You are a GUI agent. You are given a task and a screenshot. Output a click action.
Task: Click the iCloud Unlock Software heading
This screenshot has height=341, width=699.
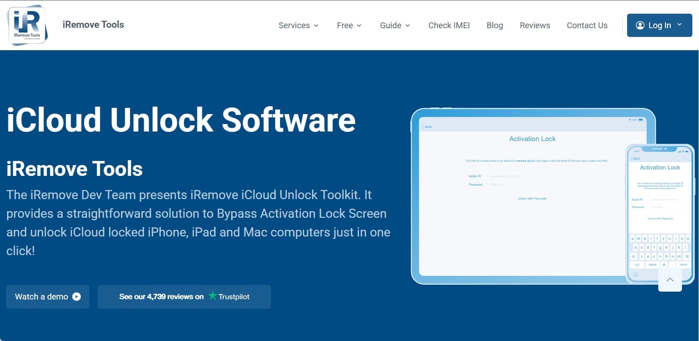point(181,120)
